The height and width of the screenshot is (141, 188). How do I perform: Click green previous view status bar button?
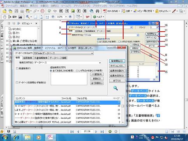tap(110, 132)
